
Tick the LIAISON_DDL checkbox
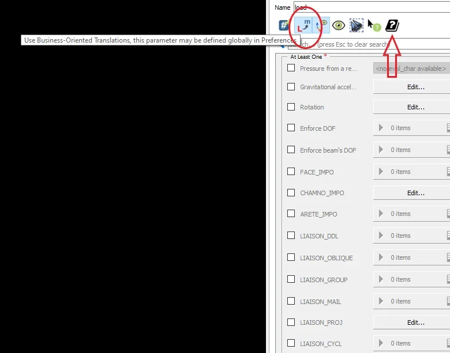coord(291,236)
